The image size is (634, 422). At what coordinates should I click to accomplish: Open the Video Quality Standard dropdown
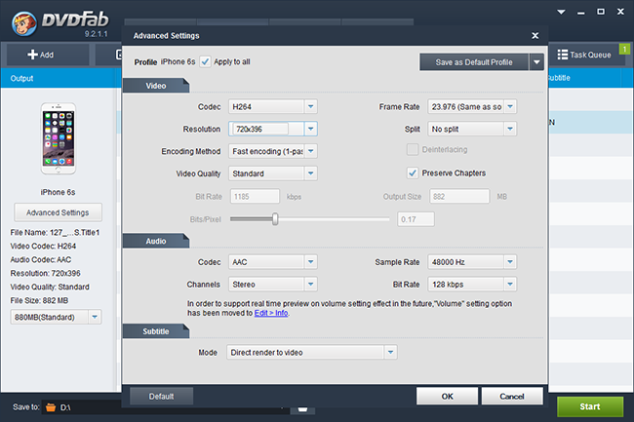click(310, 173)
